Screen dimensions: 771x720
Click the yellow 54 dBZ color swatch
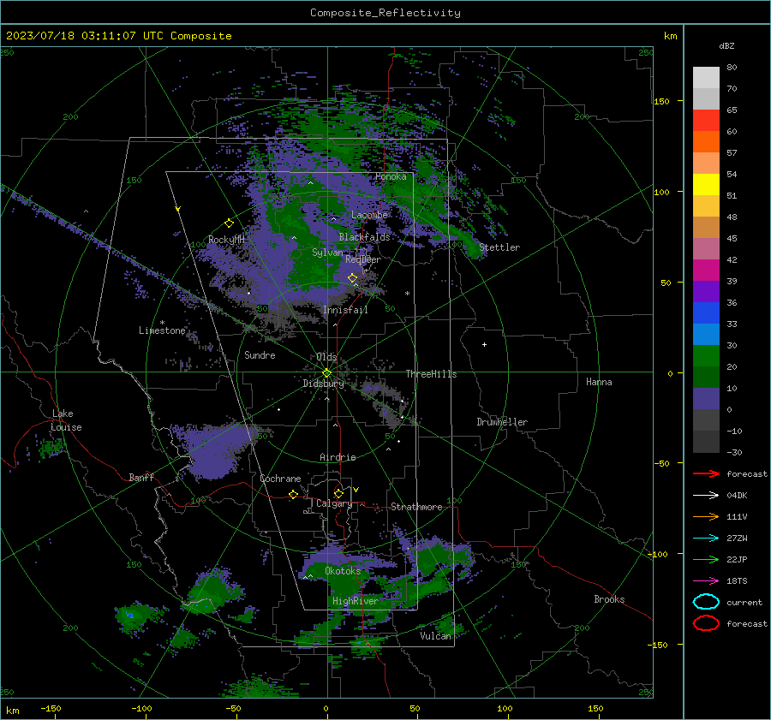tap(706, 184)
